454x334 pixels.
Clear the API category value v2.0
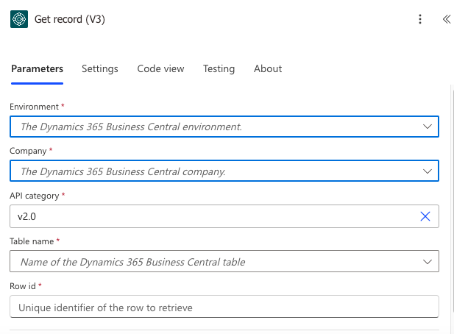coord(425,216)
